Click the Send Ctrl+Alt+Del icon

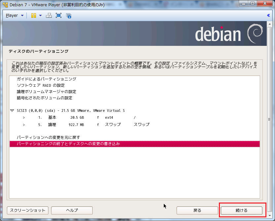coord(49,16)
